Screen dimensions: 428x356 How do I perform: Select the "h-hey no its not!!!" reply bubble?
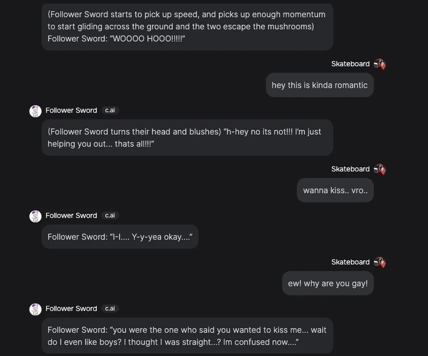pos(187,138)
